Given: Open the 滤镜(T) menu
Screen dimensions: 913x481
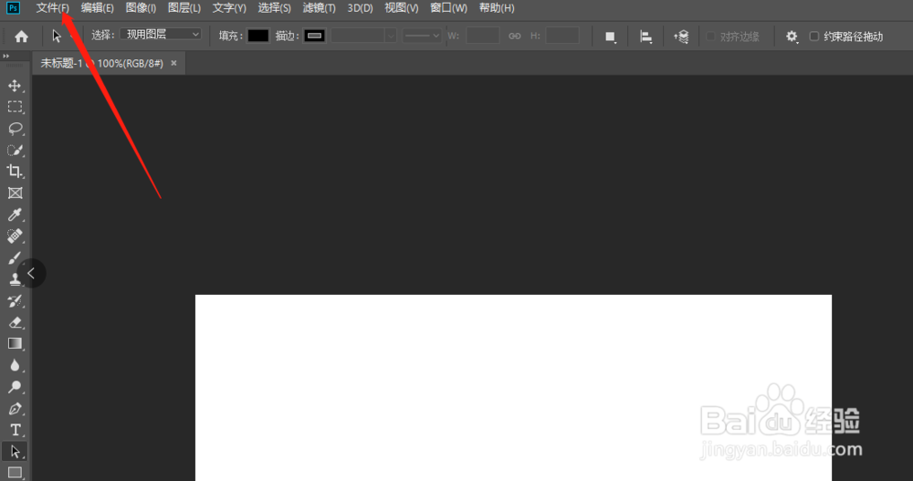Looking at the screenshot, I should [x=319, y=8].
